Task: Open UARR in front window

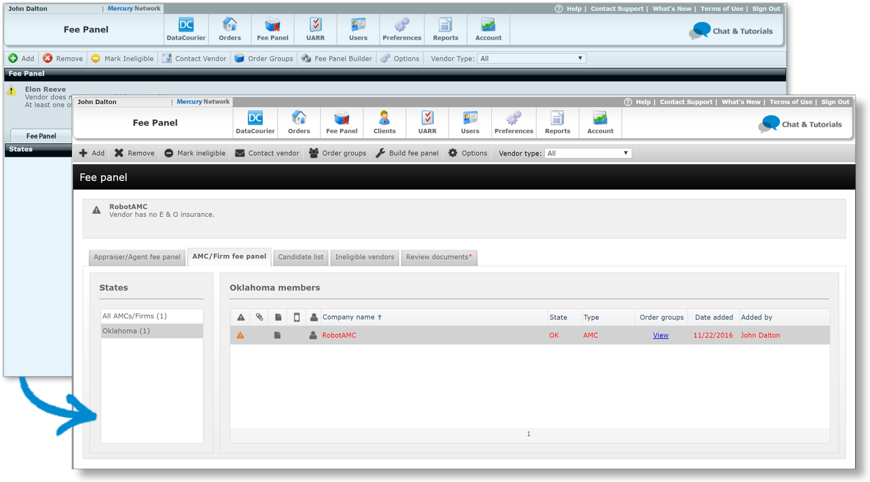Action: (x=427, y=122)
